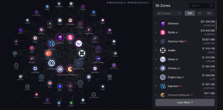Select the Chihuahua zone node
This screenshot has width=223, height=110.
[x=70, y=20]
